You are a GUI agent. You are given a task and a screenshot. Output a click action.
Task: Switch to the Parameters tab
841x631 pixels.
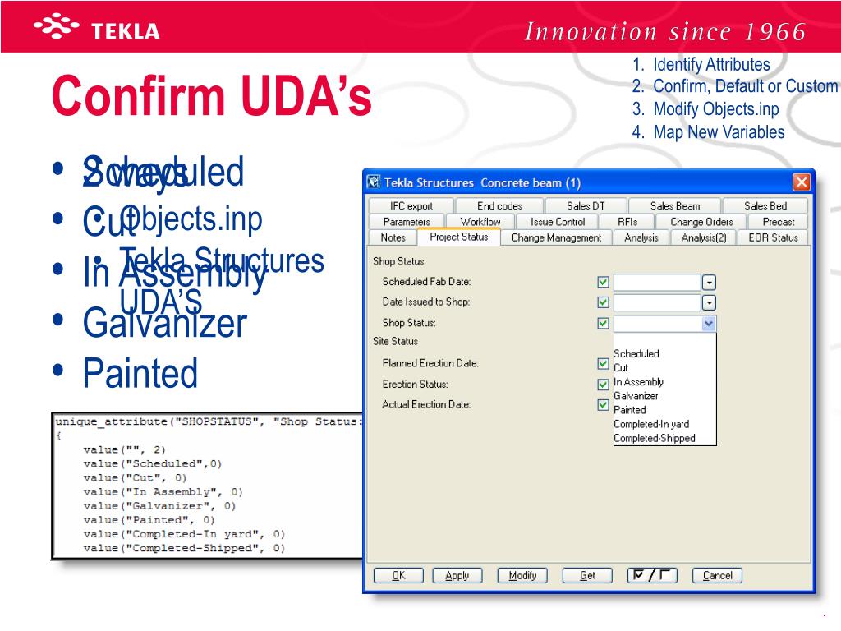point(407,222)
